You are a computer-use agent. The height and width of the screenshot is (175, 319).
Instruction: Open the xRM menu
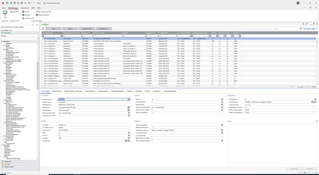click(x=33, y=8)
